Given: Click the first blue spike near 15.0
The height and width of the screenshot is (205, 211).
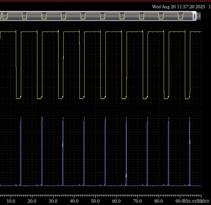Looking at the screenshot, I should point(21,151).
